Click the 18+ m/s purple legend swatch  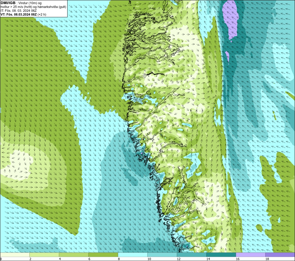click(280, 255)
